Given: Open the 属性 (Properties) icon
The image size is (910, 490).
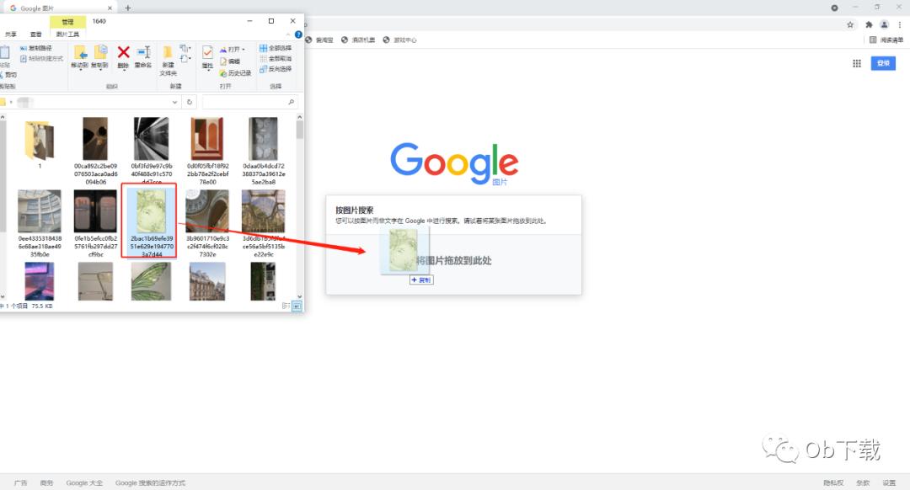Looking at the screenshot, I should [x=207, y=53].
